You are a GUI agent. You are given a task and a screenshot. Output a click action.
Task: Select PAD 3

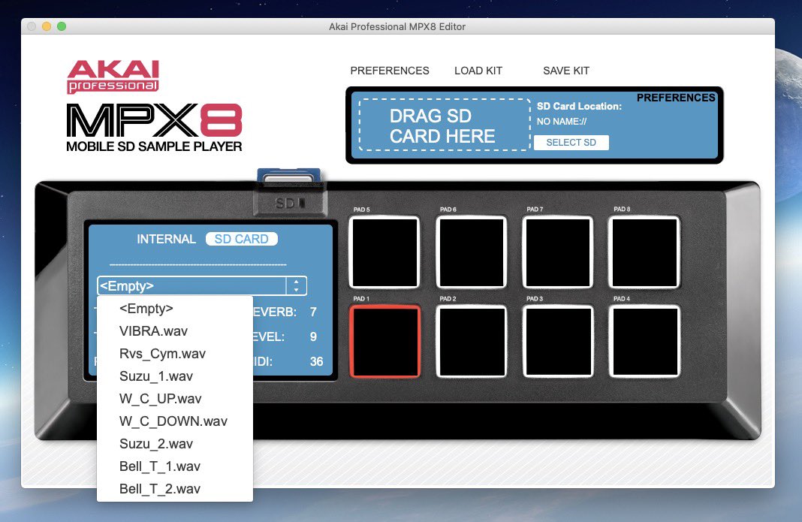tap(557, 341)
